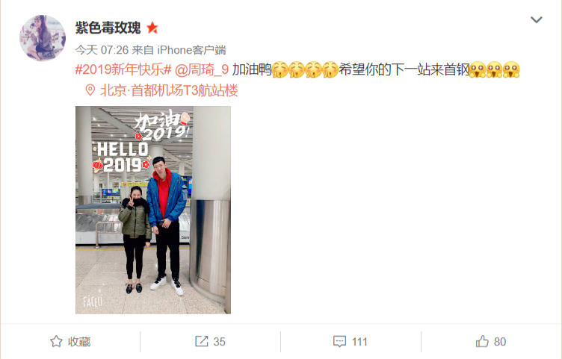Click the star icon for 收藏
This screenshot has height=359, width=562.
click(56, 342)
